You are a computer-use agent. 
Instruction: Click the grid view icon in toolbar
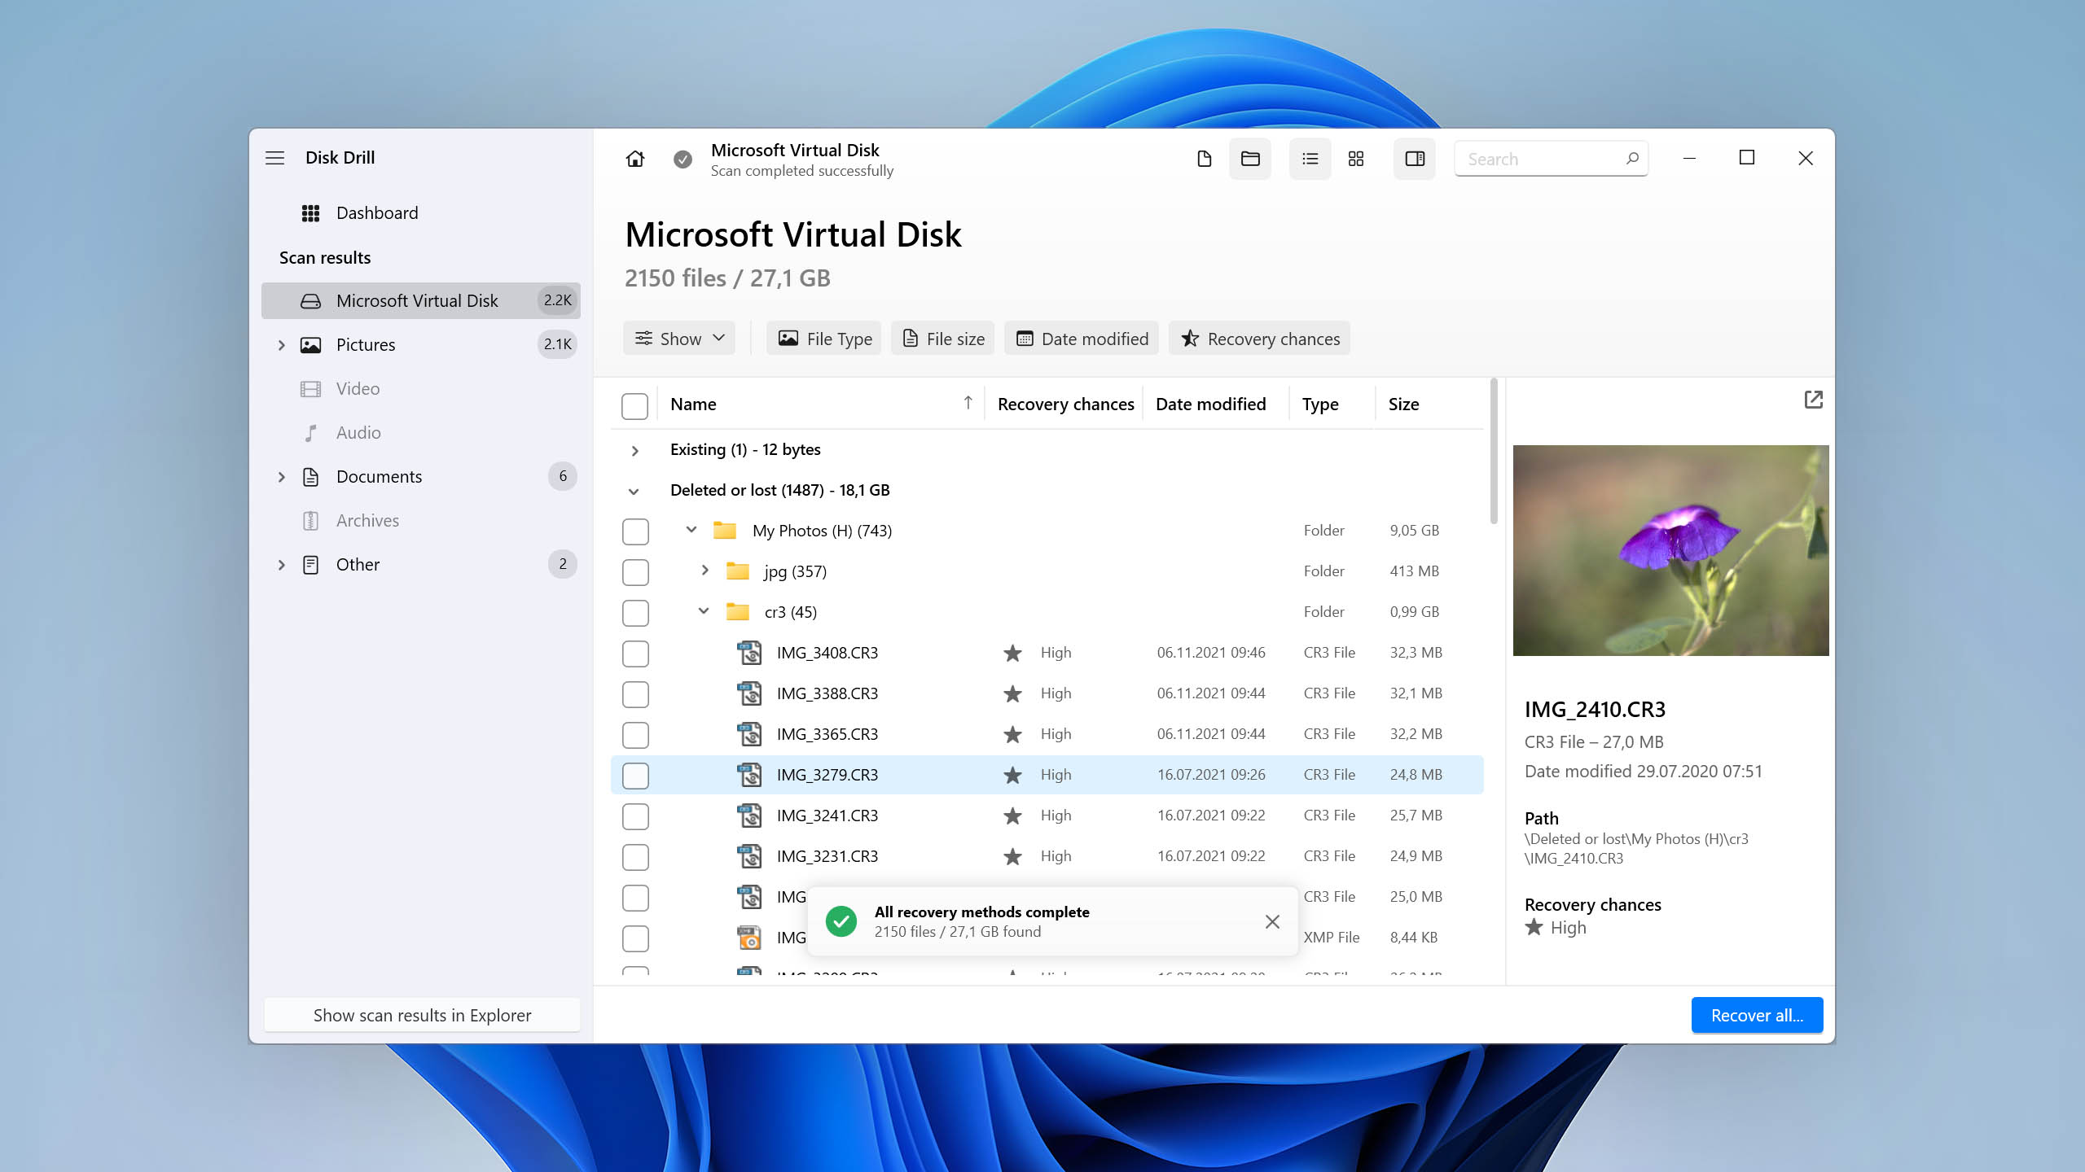(x=1356, y=159)
